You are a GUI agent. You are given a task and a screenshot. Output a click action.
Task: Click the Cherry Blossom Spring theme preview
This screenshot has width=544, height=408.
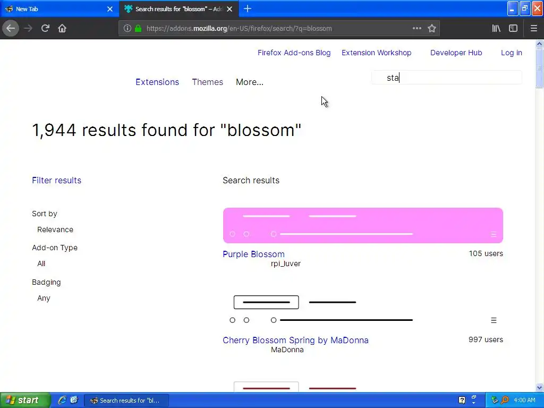pyautogui.click(x=363, y=311)
